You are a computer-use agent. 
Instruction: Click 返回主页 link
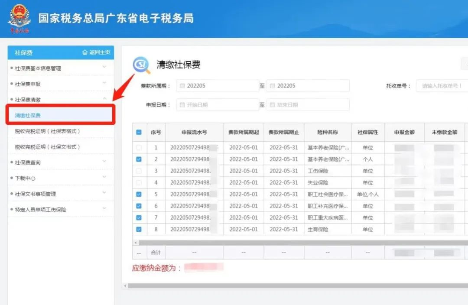[99, 52]
